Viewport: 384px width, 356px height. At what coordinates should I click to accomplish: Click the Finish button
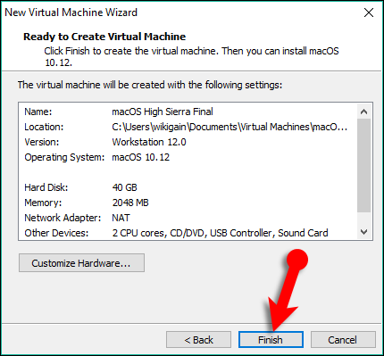pos(271,339)
